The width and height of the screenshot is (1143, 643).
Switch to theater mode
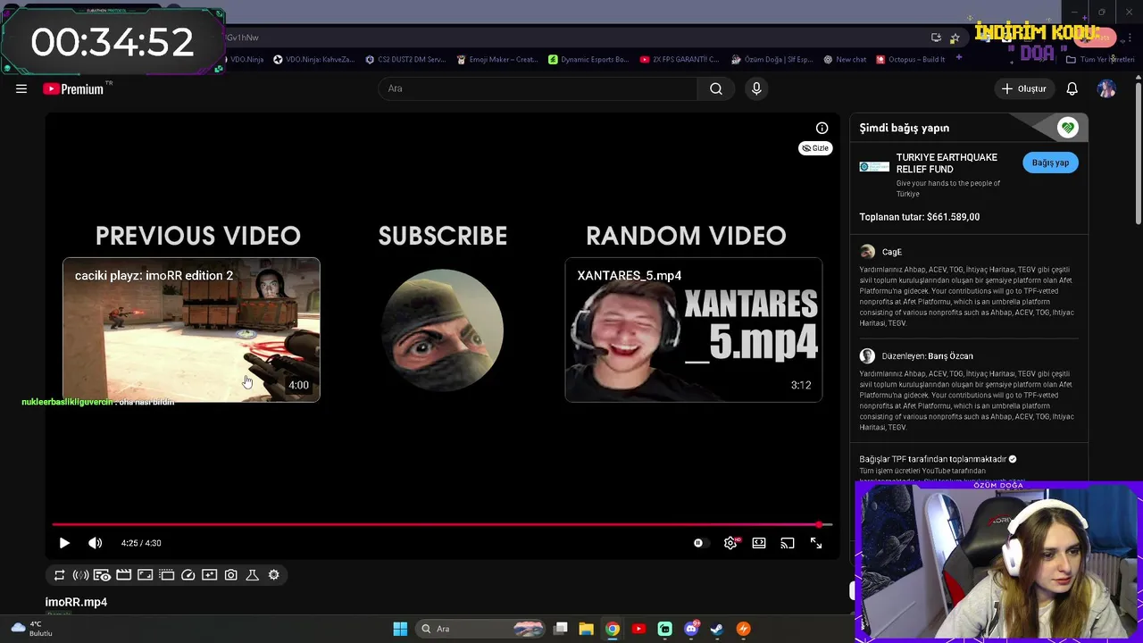point(759,543)
